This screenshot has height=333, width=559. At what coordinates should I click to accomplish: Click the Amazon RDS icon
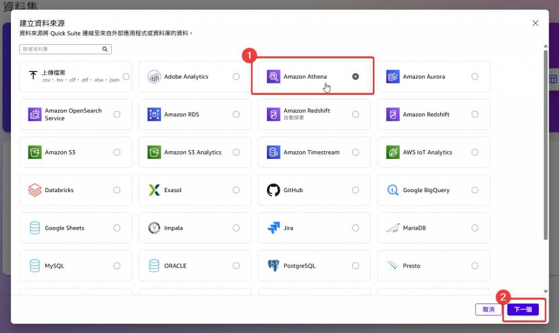click(154, 115)
